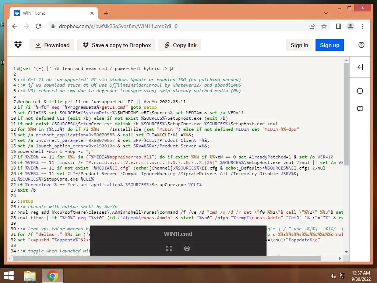Click the Chrome taskbar icon
This screenshot has height=283, width=377.
tap(52, 276)
